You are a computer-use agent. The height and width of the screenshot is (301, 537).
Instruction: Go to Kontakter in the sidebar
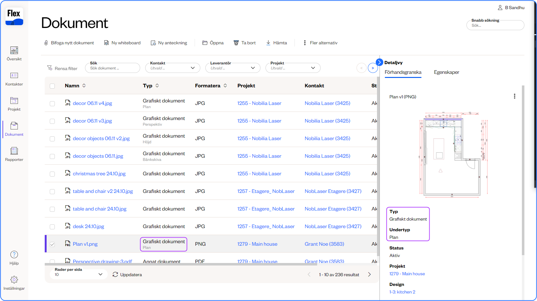[x=14, y=75]
